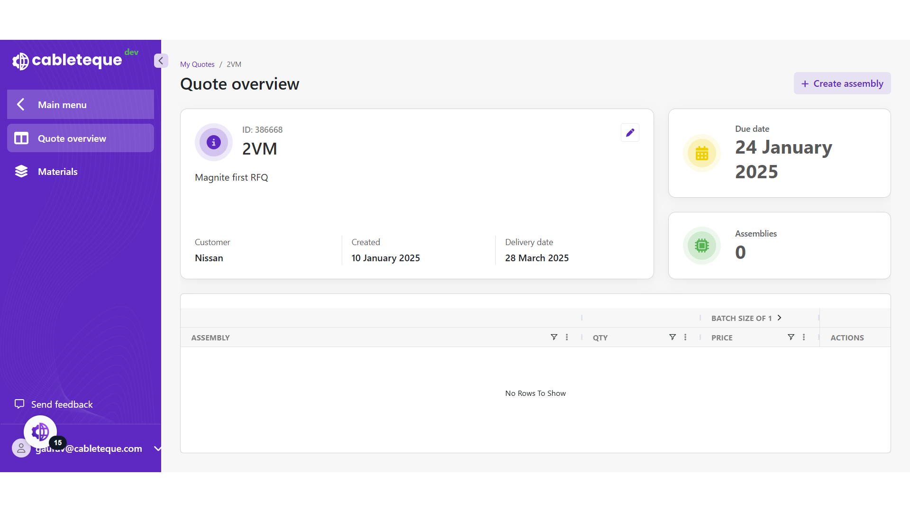Open Materials in the sidebar
910x512 pixels.
click(57, 172)
